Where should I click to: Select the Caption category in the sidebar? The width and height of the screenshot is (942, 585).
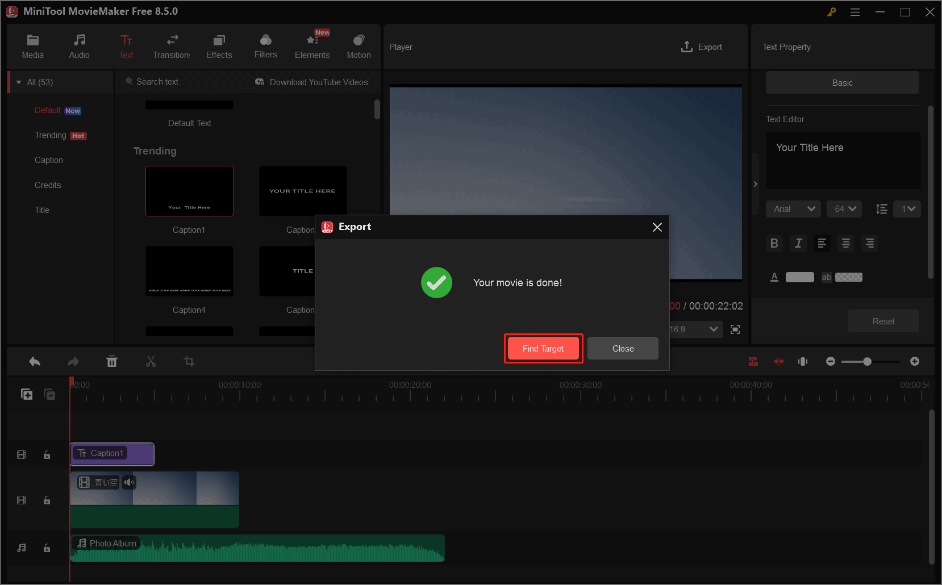pyautogui.click(x=49, y=160)
